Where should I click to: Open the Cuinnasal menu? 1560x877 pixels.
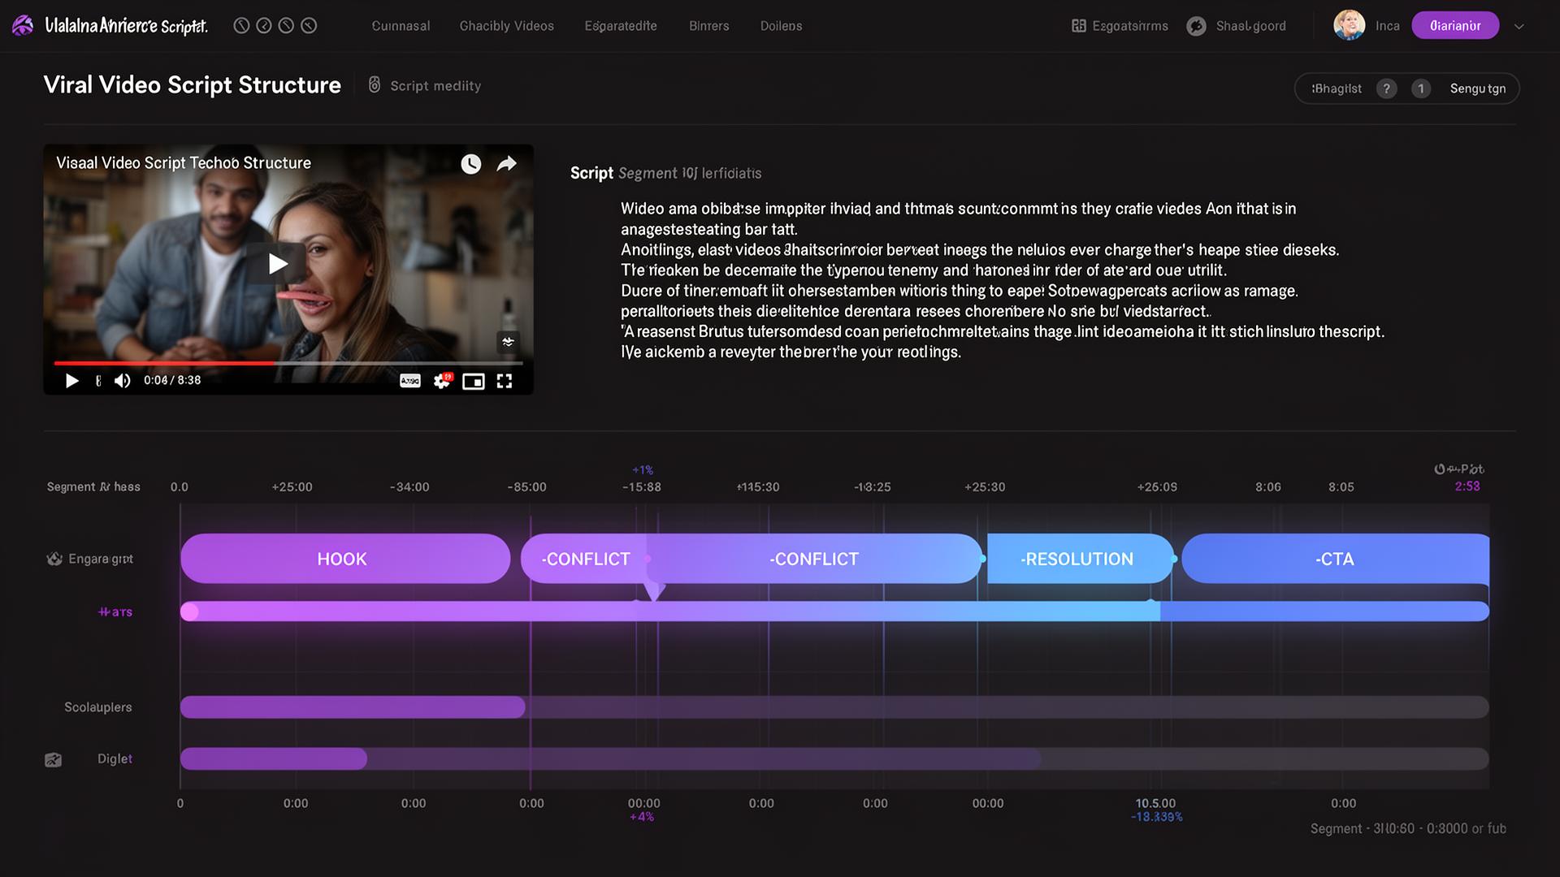click(401, 26)
